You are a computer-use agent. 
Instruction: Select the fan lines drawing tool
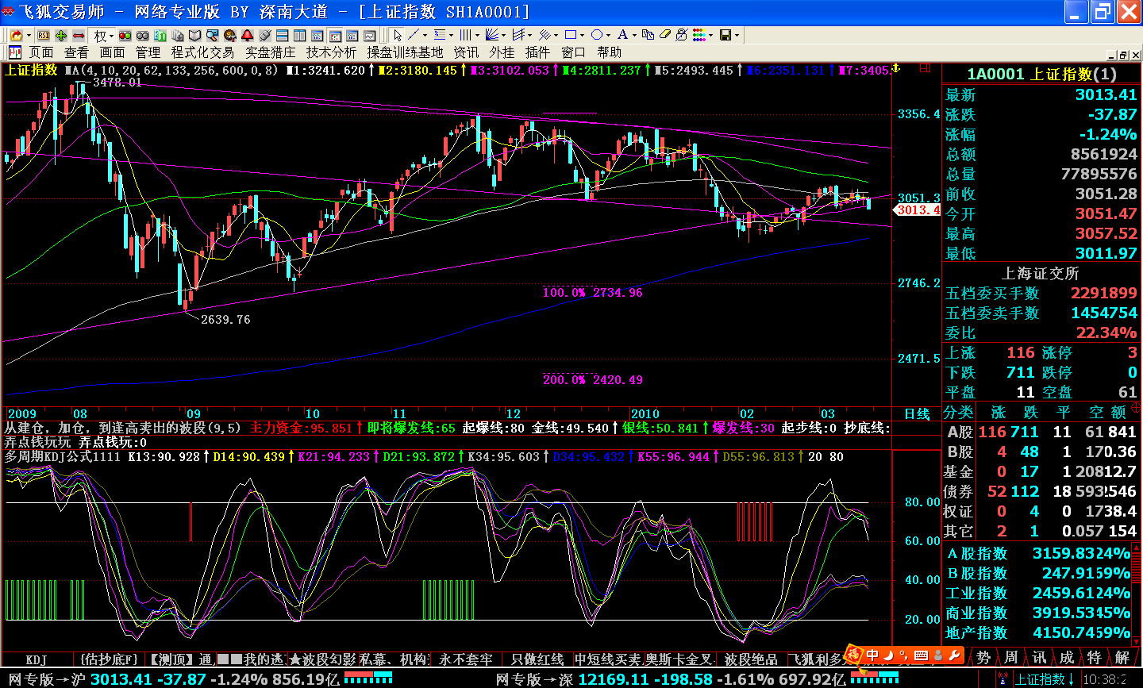pos(492,36)
